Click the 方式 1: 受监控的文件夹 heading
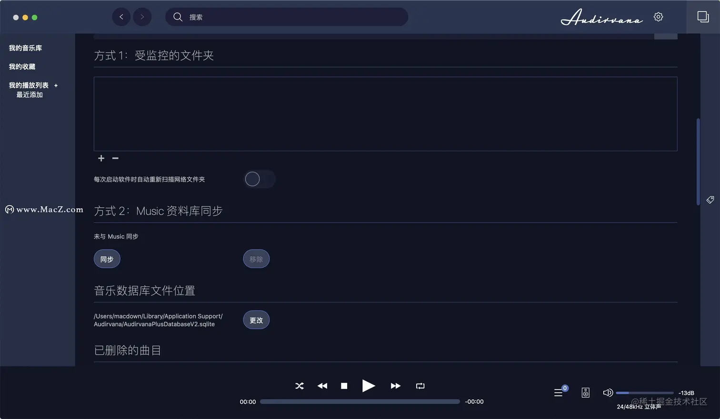The width and height of the screenshot is (720, 419). click(x=154, y=56)
